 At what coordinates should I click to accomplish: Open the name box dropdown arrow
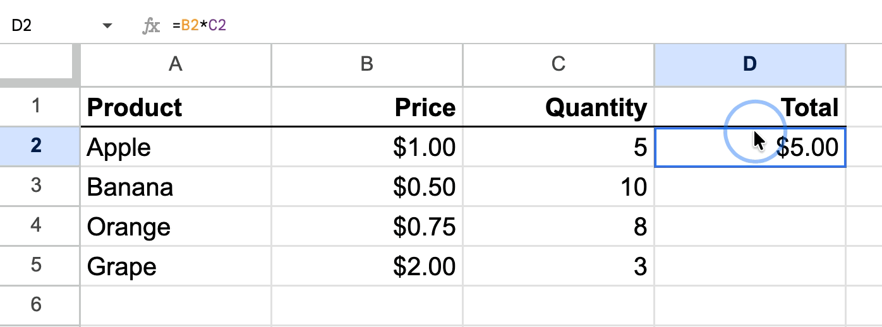click(107, 26)
